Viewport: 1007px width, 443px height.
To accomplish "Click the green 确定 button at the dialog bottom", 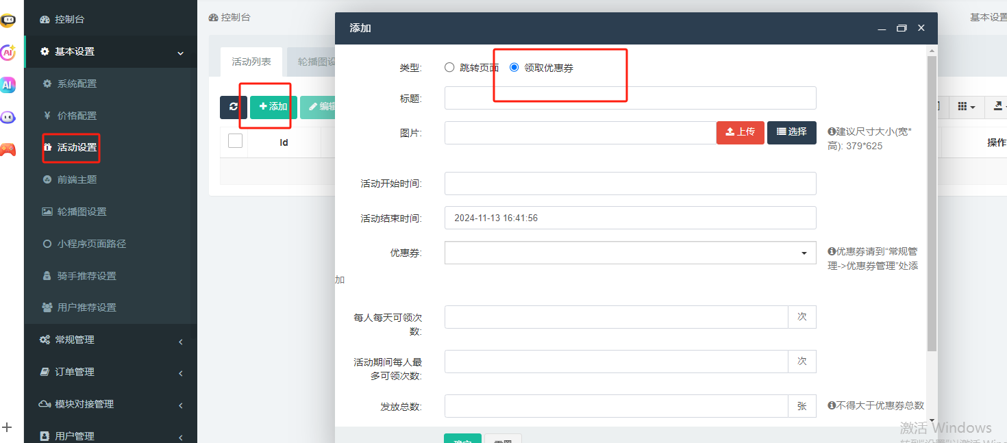I will click(462, 439).
